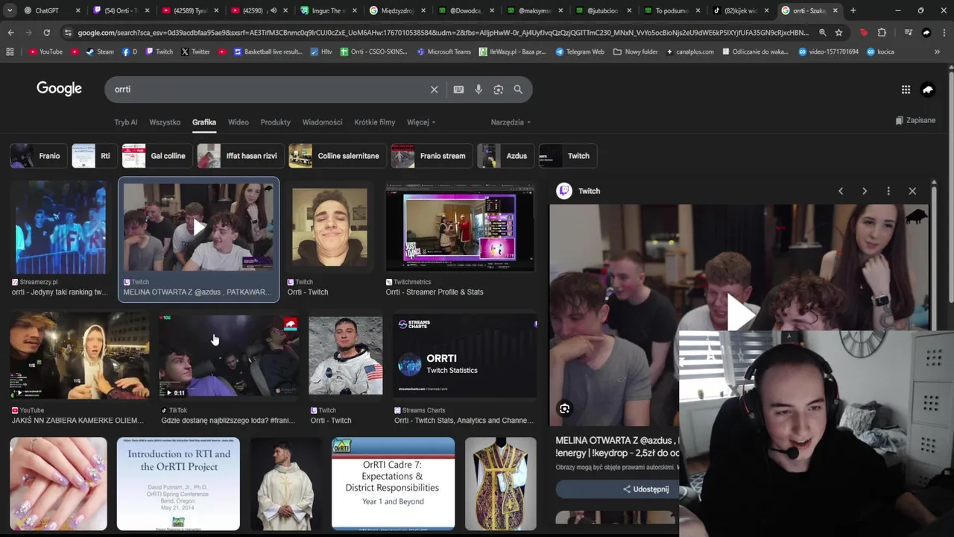Select the Rti suggestion chip
Viewport: 954px width, 537px height.
click(x=93, y=156)
